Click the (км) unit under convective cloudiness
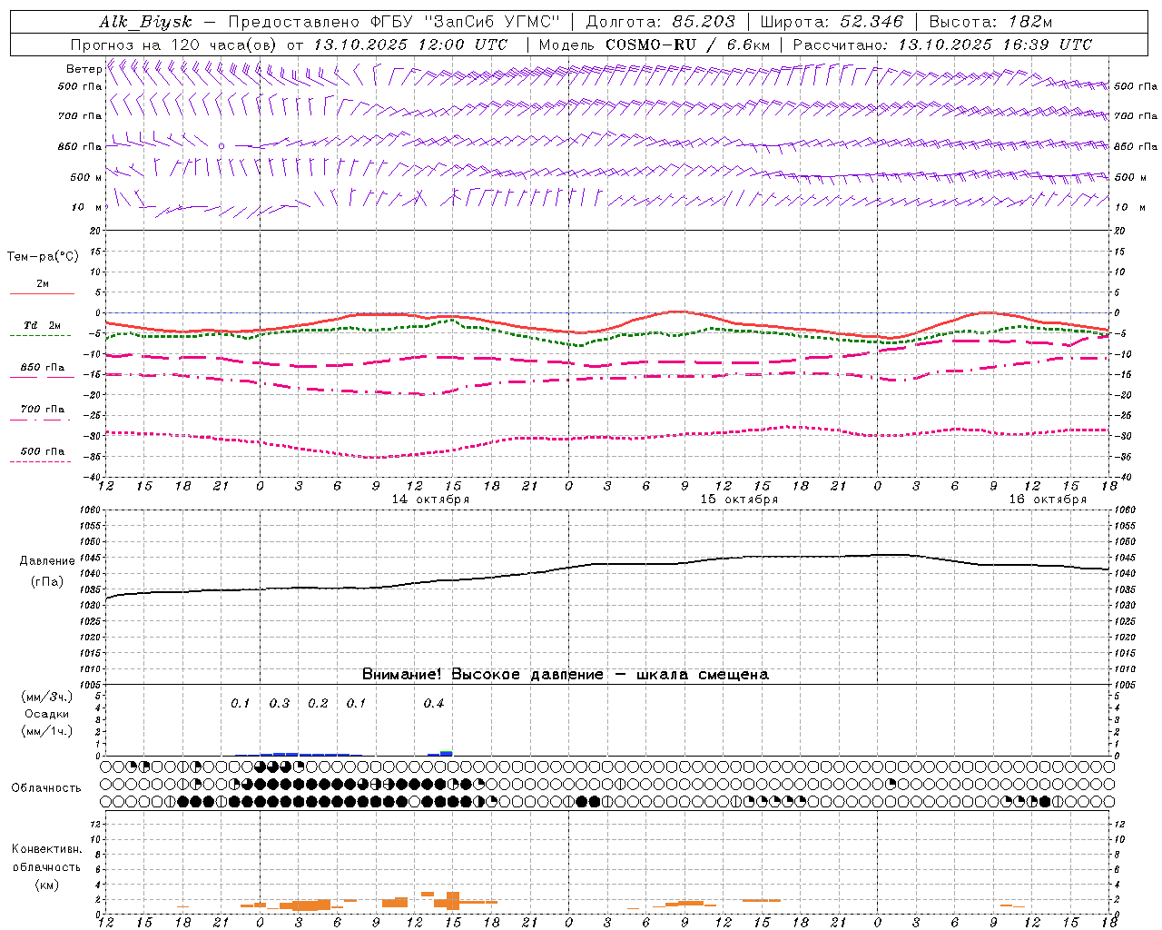Image resolution: width=1162 pixels, height=930 pixels. (46, 885)
